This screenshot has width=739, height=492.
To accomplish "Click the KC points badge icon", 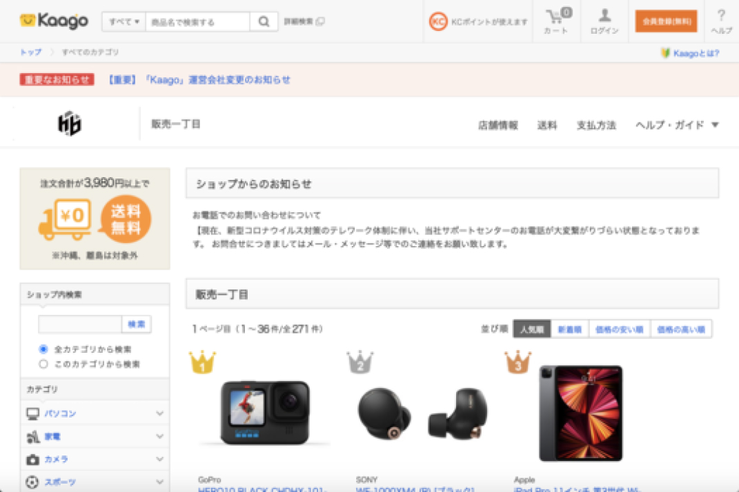I will [438, 21].
